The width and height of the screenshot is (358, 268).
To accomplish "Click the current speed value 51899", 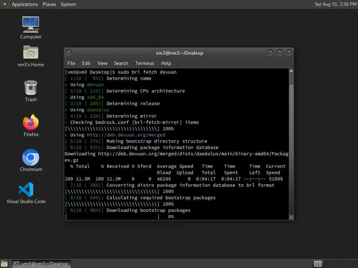I will pyautogui.click(x=275, y=179).
